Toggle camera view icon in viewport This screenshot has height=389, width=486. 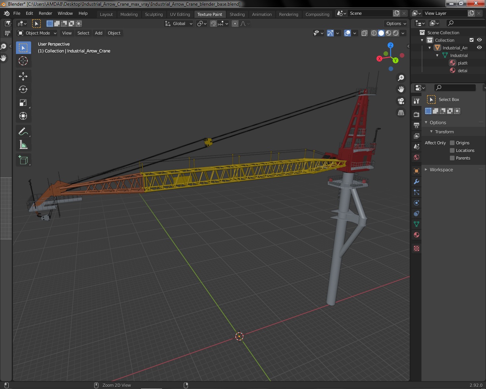401,101
